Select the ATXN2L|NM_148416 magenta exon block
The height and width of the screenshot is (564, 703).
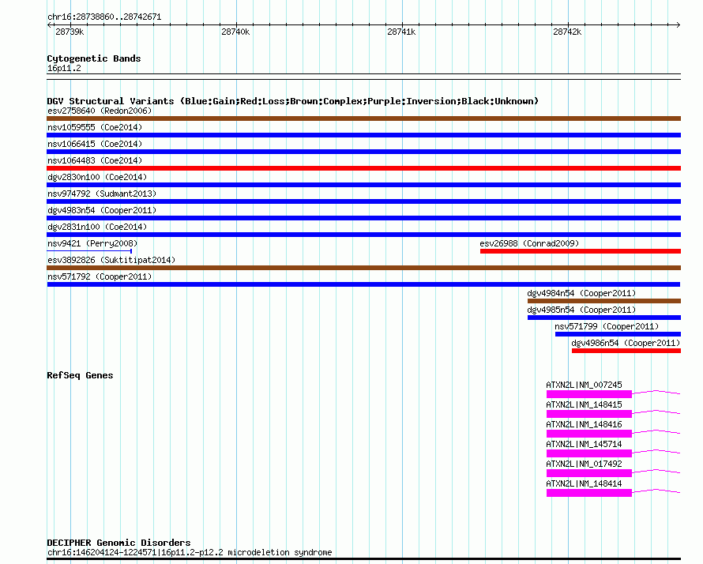pyautogui.click(x=589, y=434)
